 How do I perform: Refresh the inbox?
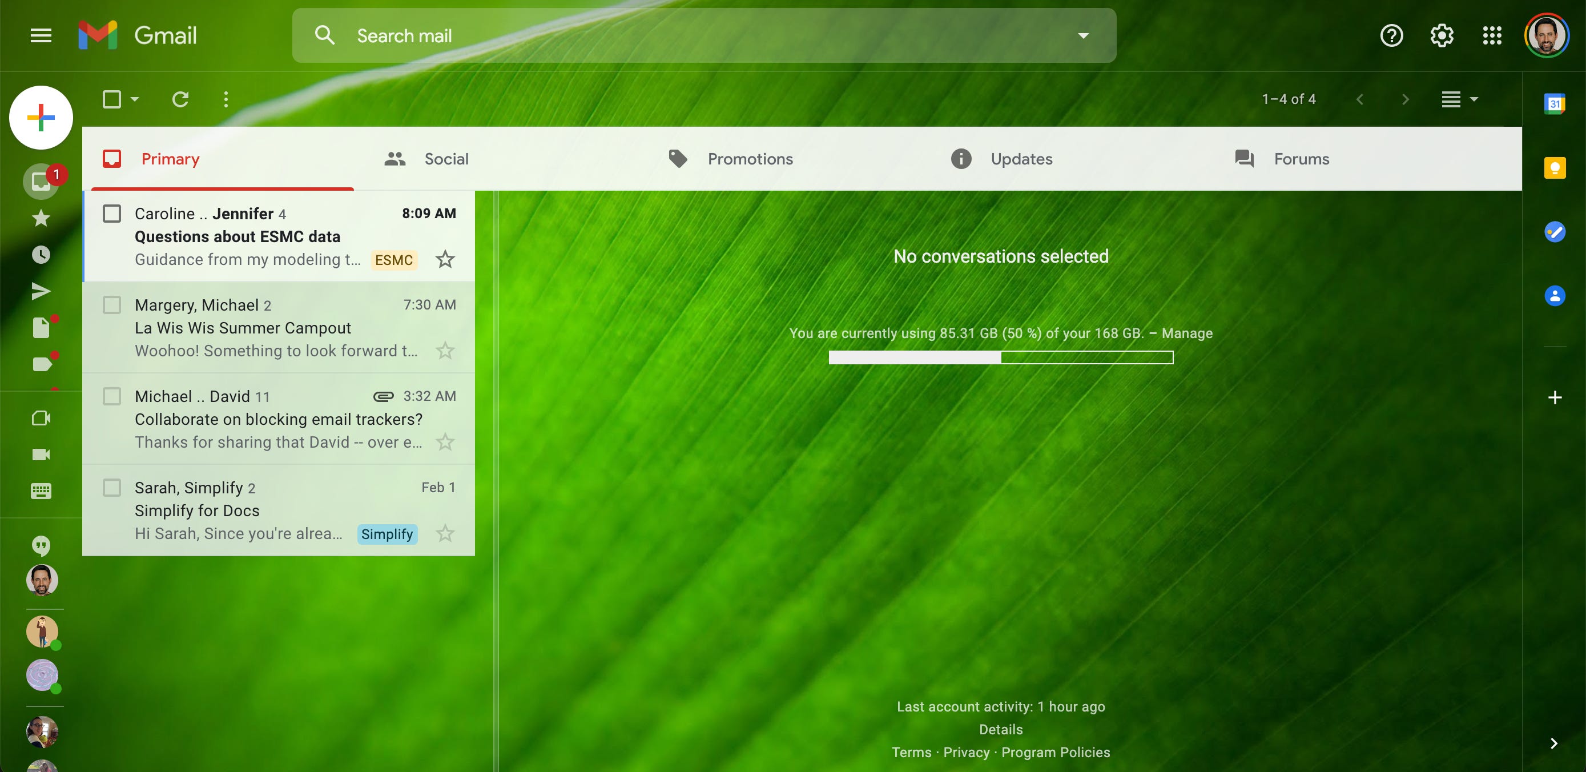click(x=180, y=99)
